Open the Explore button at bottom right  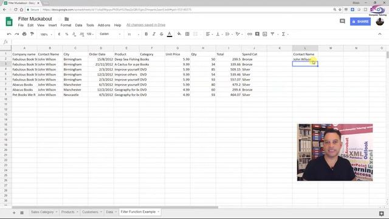(x=381, y=214)
